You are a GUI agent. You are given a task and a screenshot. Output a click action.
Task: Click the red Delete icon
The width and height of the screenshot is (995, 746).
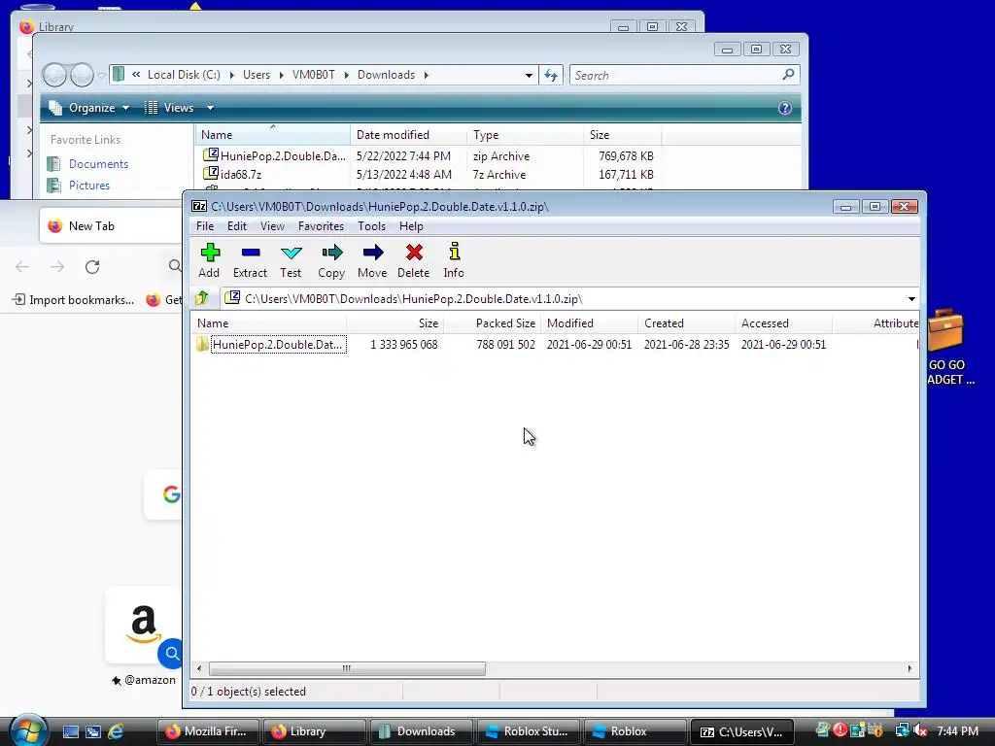(414, 253)
